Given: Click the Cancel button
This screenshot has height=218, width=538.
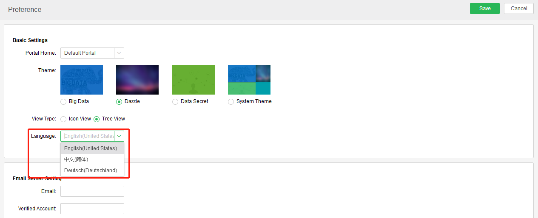Looking at the screenshot, I should 518,8.
